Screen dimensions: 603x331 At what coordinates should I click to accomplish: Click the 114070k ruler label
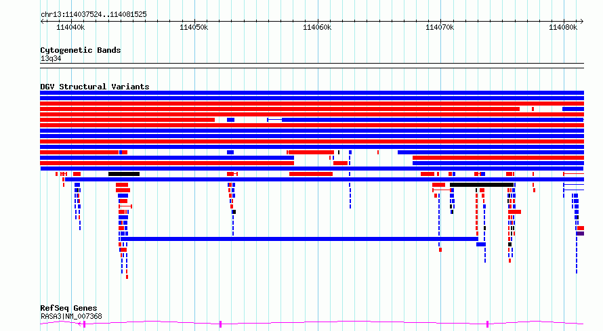(440, 28)
